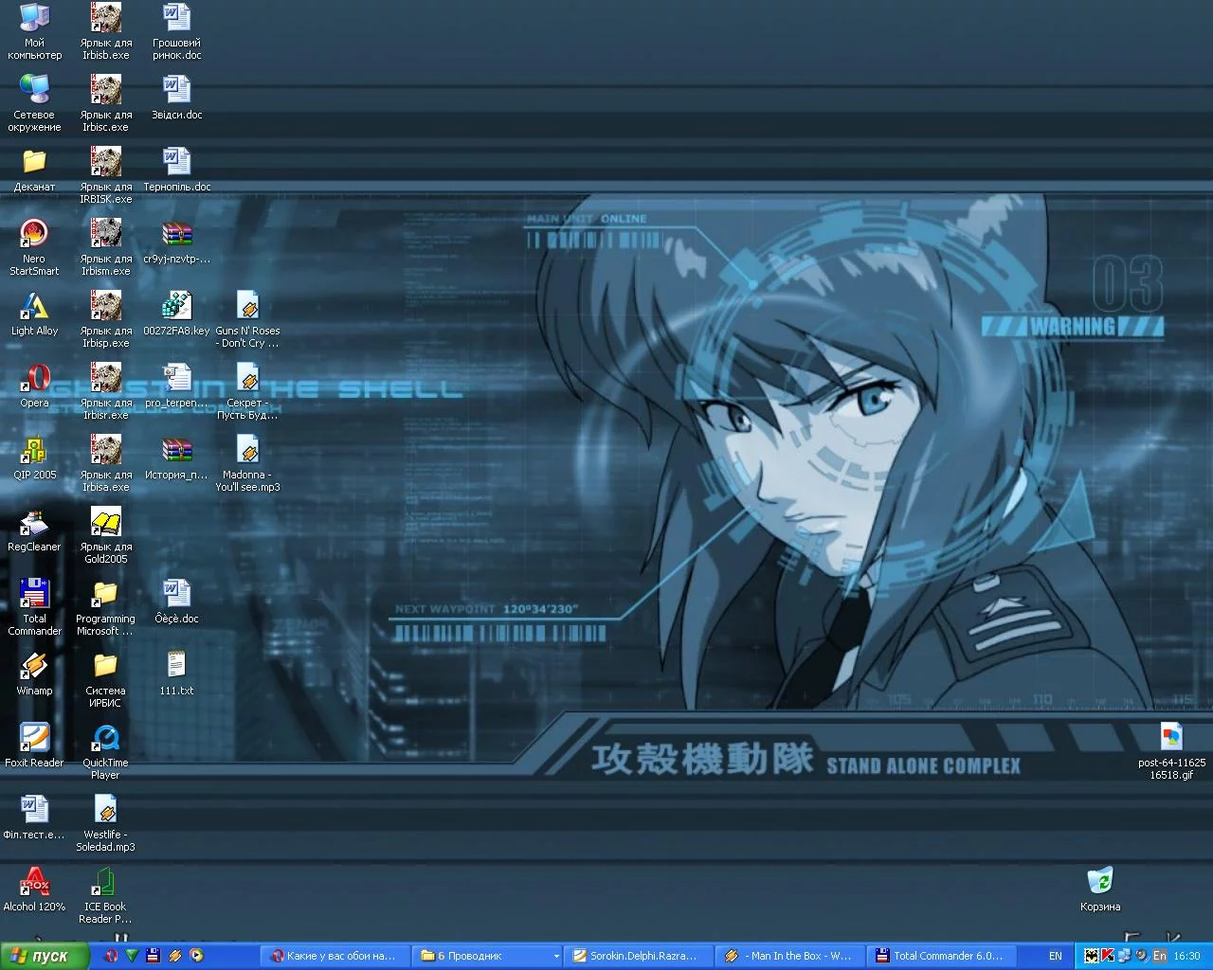Select the История_п archive icon

[176, 458]
